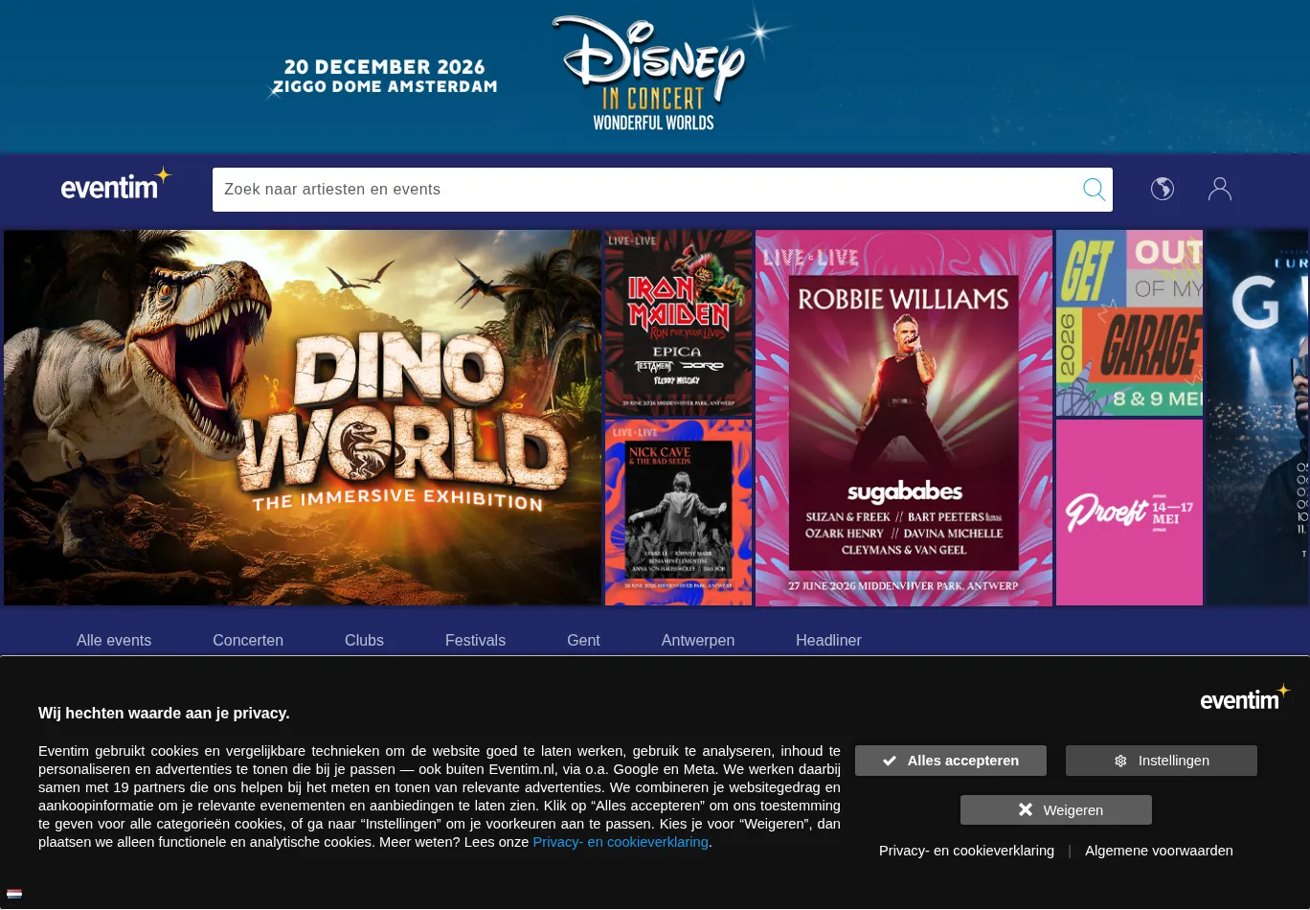Open the Iron Maiden concert poster
Viewport: 1310px width, 910px height.
(x=678, y=322)
